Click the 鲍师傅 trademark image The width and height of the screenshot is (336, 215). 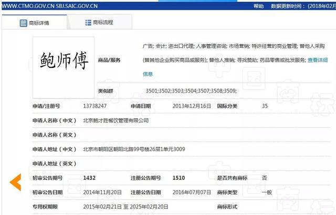click(64, 68)
